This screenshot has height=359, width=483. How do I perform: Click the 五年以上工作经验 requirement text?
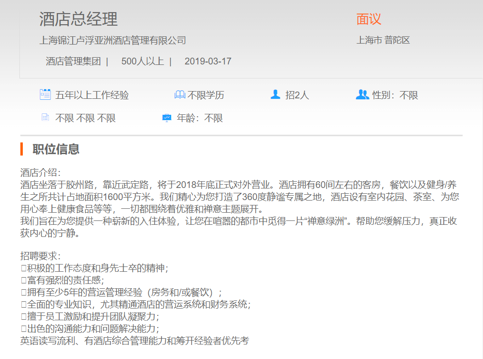coord(92,95)
